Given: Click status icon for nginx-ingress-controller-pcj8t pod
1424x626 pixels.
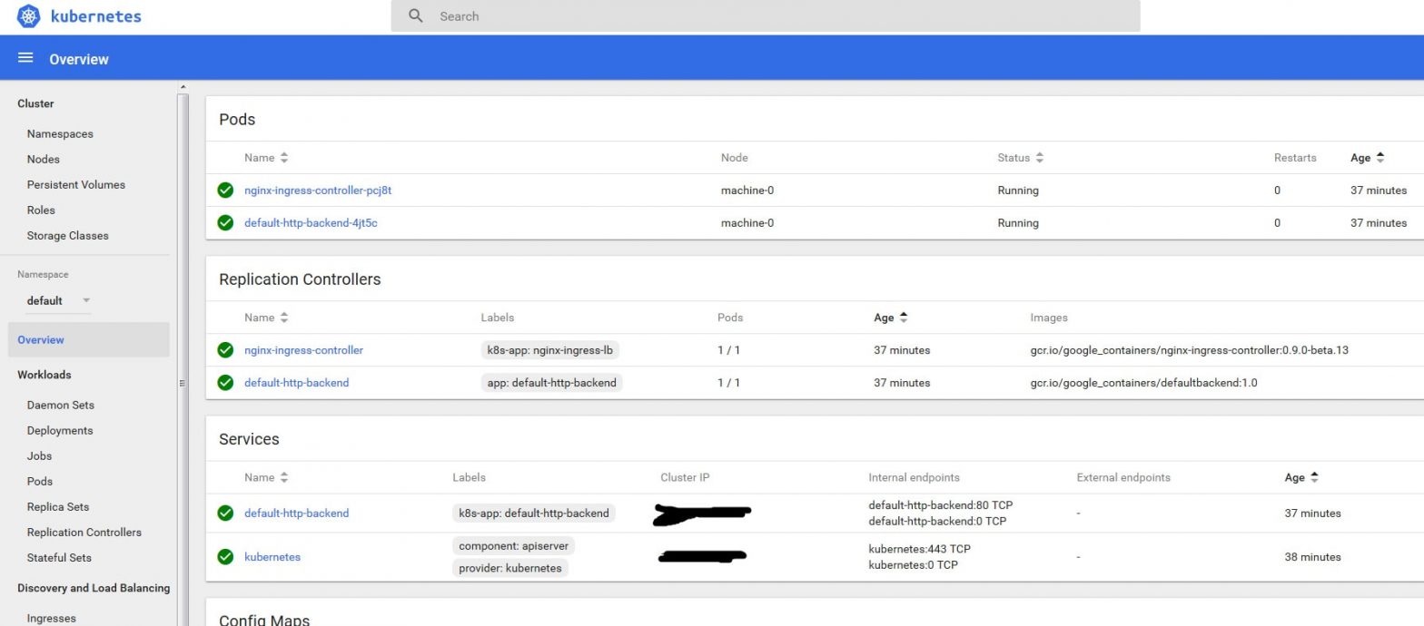Looking at the screenshot, I should [x=225, y=191].
